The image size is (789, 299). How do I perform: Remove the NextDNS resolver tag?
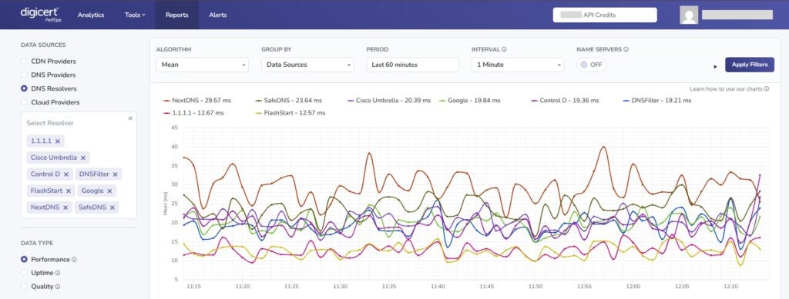pos(65,208)
